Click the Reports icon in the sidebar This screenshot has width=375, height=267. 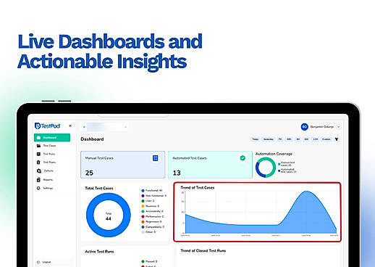38,180
